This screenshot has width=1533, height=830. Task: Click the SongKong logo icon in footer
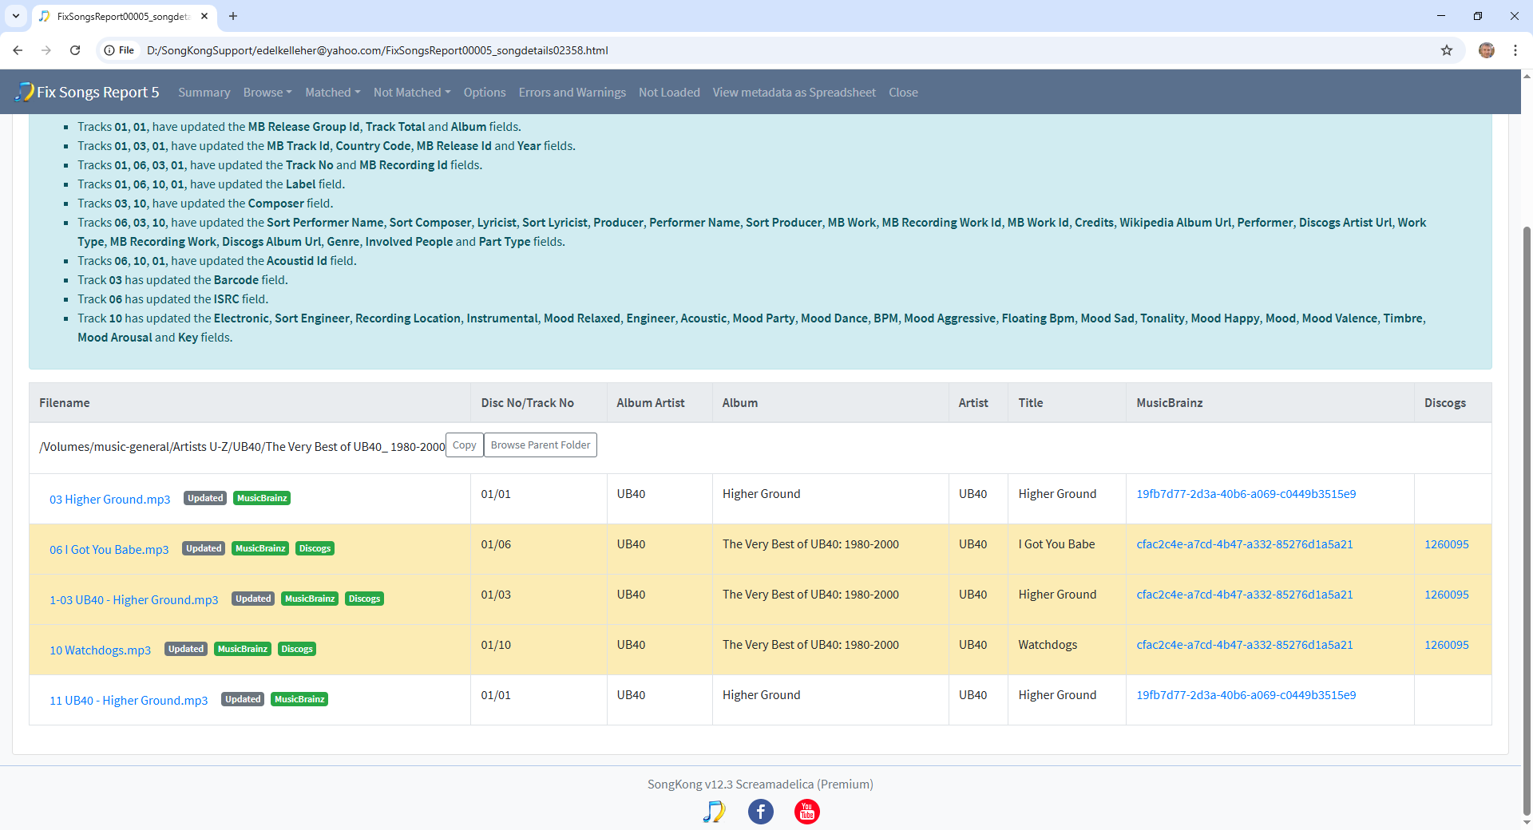714,812
